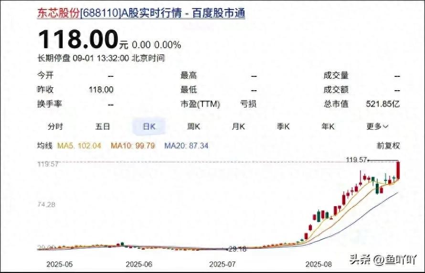
Task: Select the 日K chart tab
Action: point(149,126)
